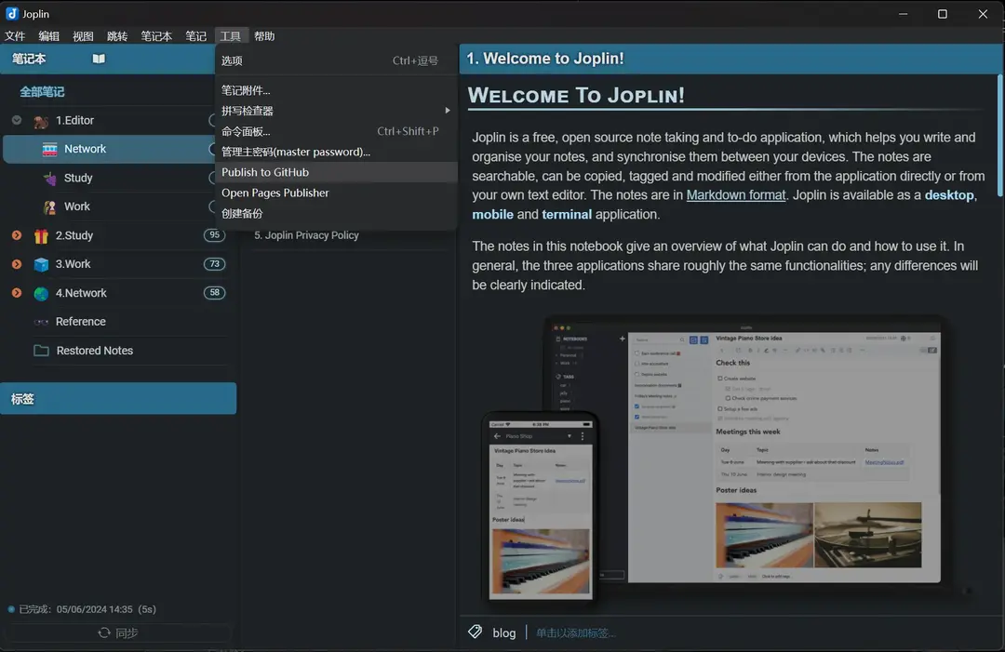Viewport: 1005px width, 652px height.
Task: Expand the 4.Network notebook
Action: point(15,292)
